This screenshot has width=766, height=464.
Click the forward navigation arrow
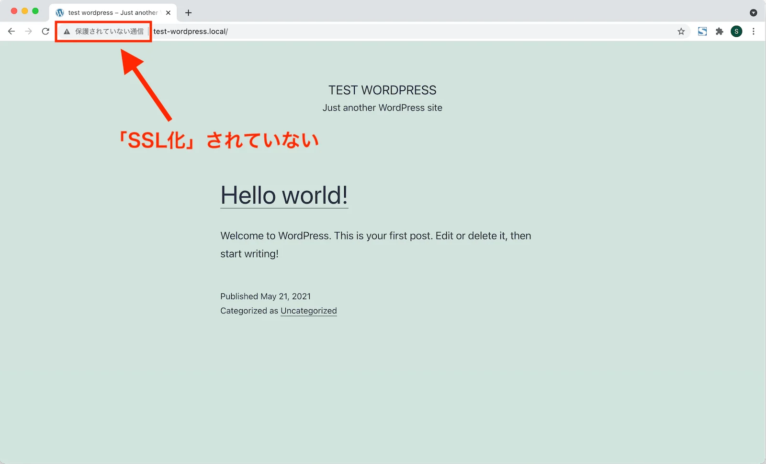click(x=28, y=31)
